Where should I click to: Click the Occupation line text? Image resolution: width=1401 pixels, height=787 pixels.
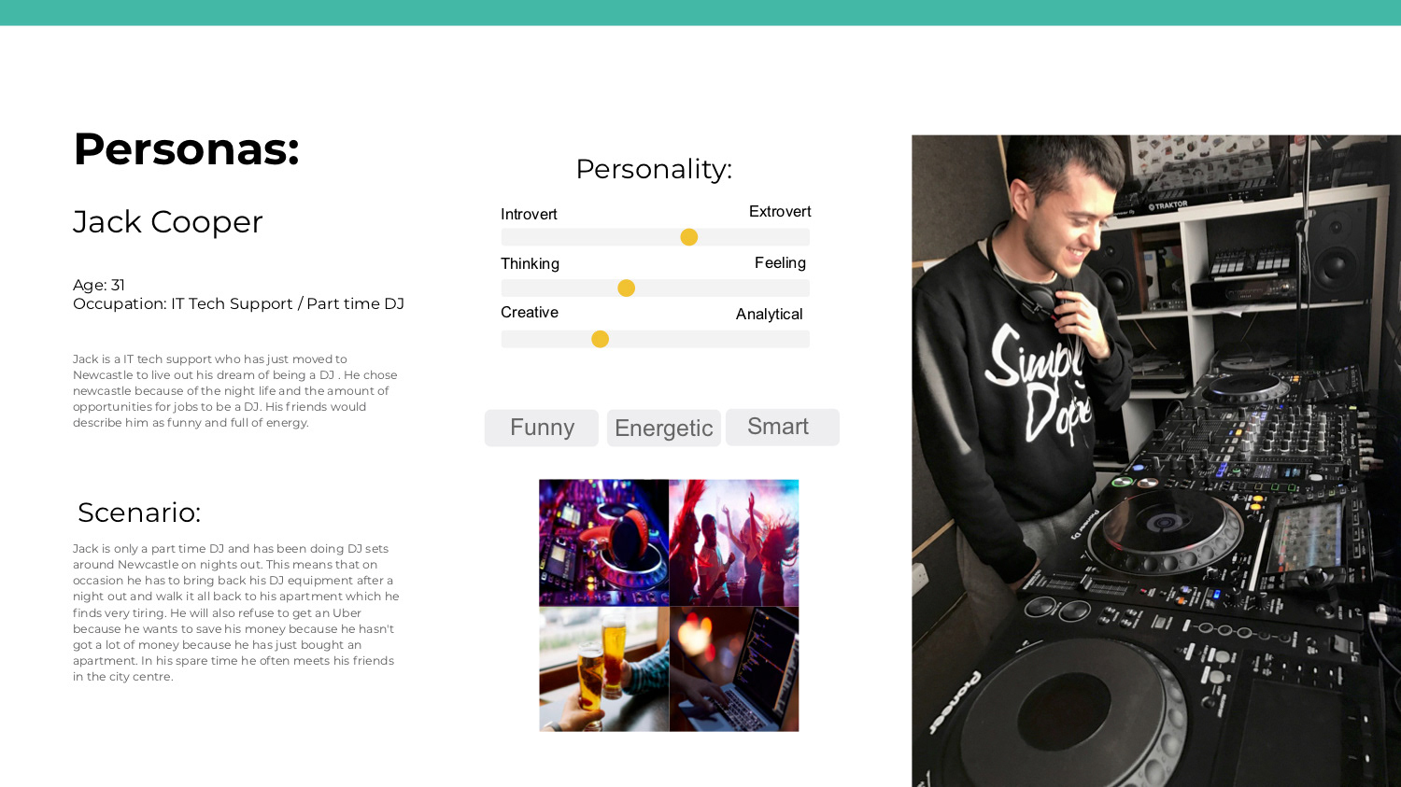pyautogui.click(x=238, y=304)
